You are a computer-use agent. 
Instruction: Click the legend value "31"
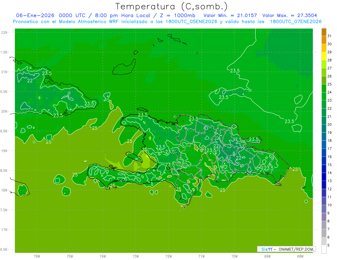point(330,36)
